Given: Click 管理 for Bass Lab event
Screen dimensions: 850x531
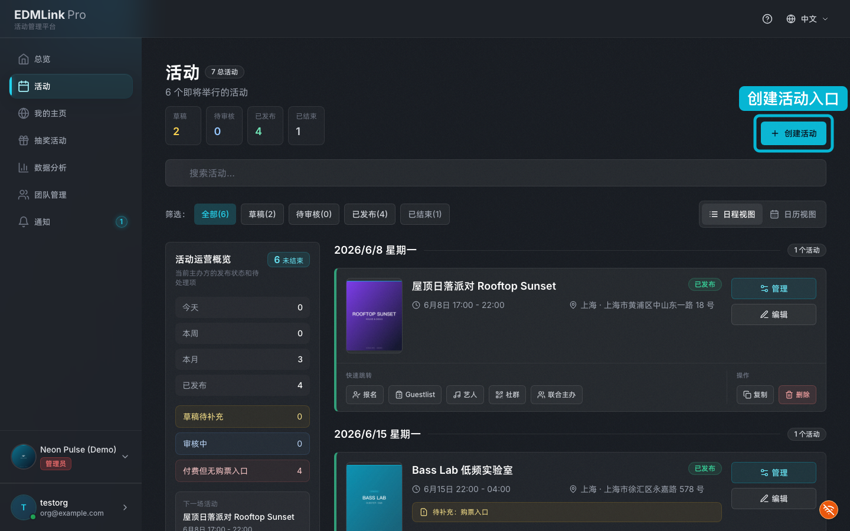Looking at the screenshot, I should click(x=774, y=473).
